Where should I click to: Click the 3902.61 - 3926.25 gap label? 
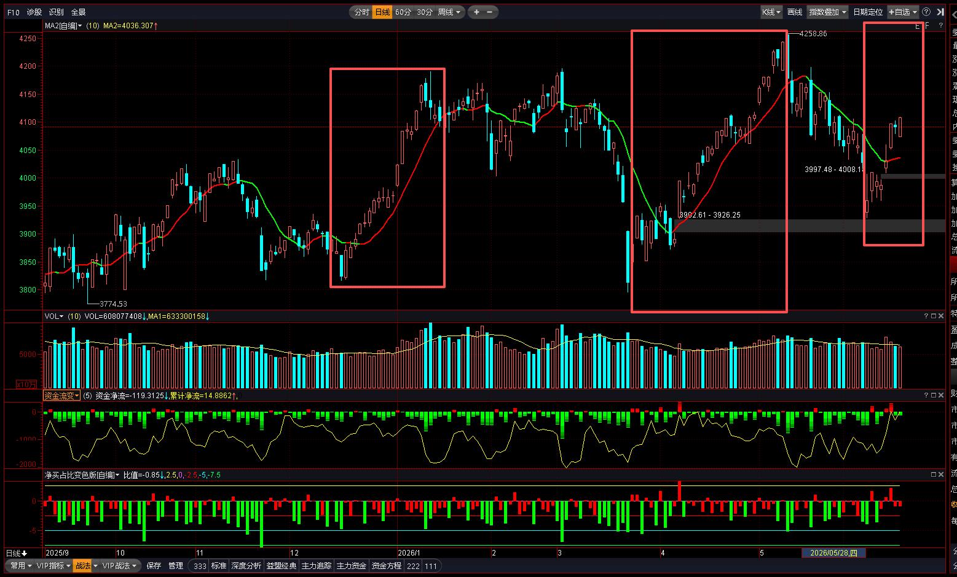tap(710, 215)
